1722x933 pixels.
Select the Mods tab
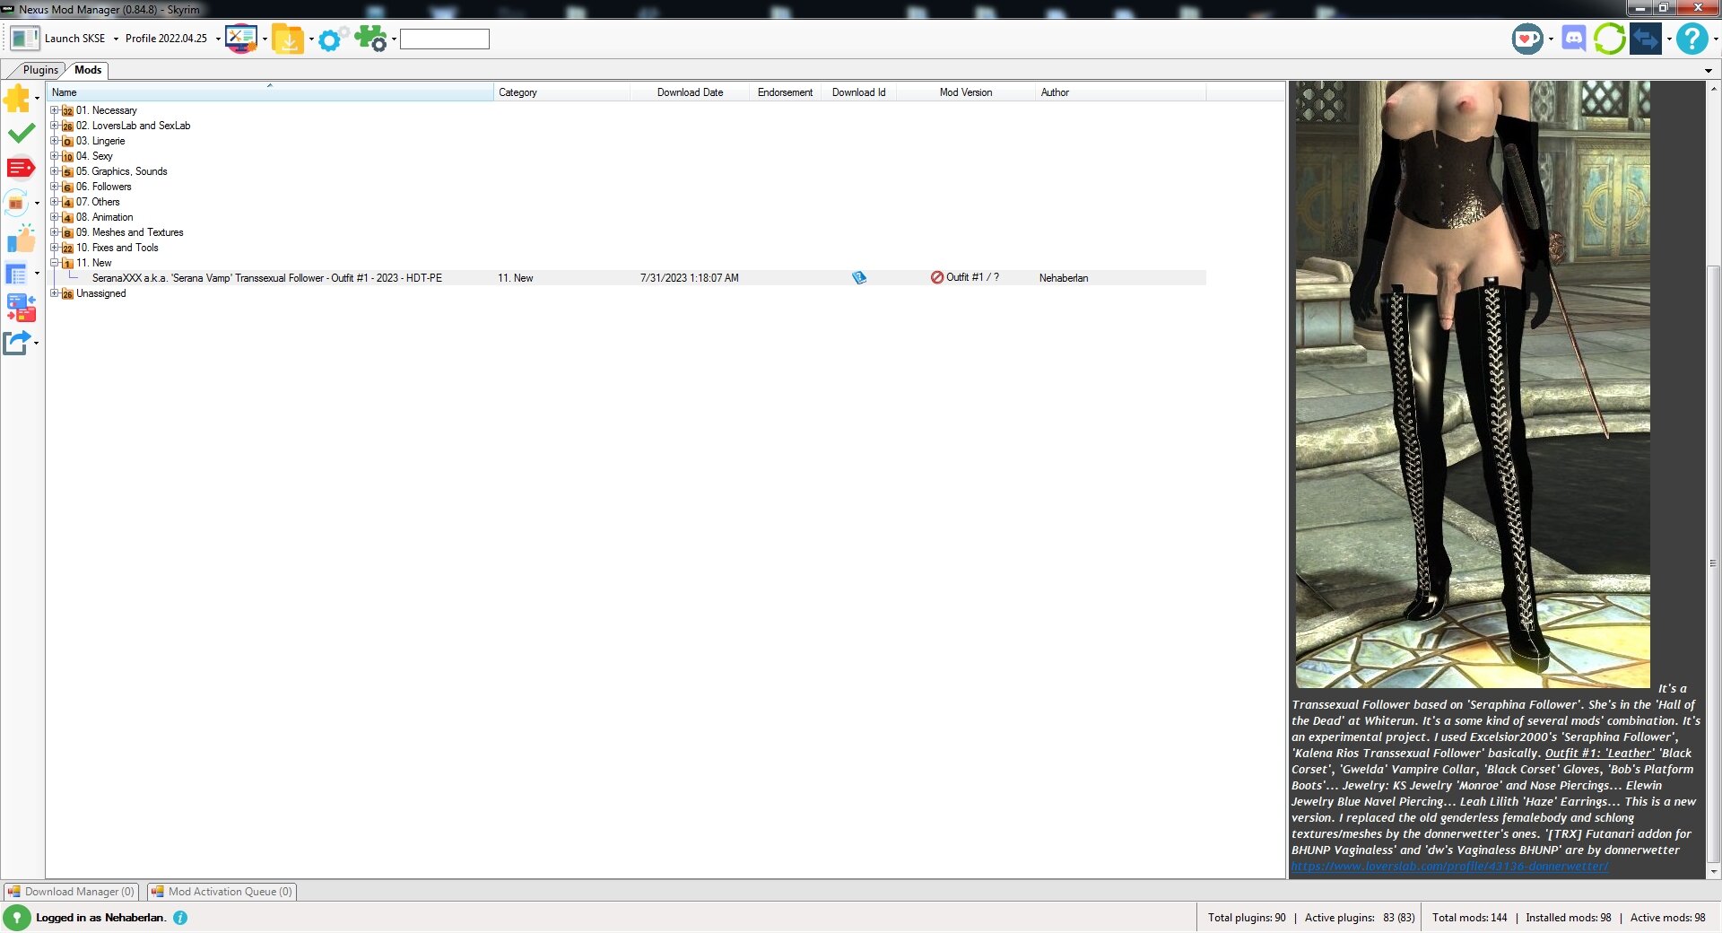tap(88, 70)
